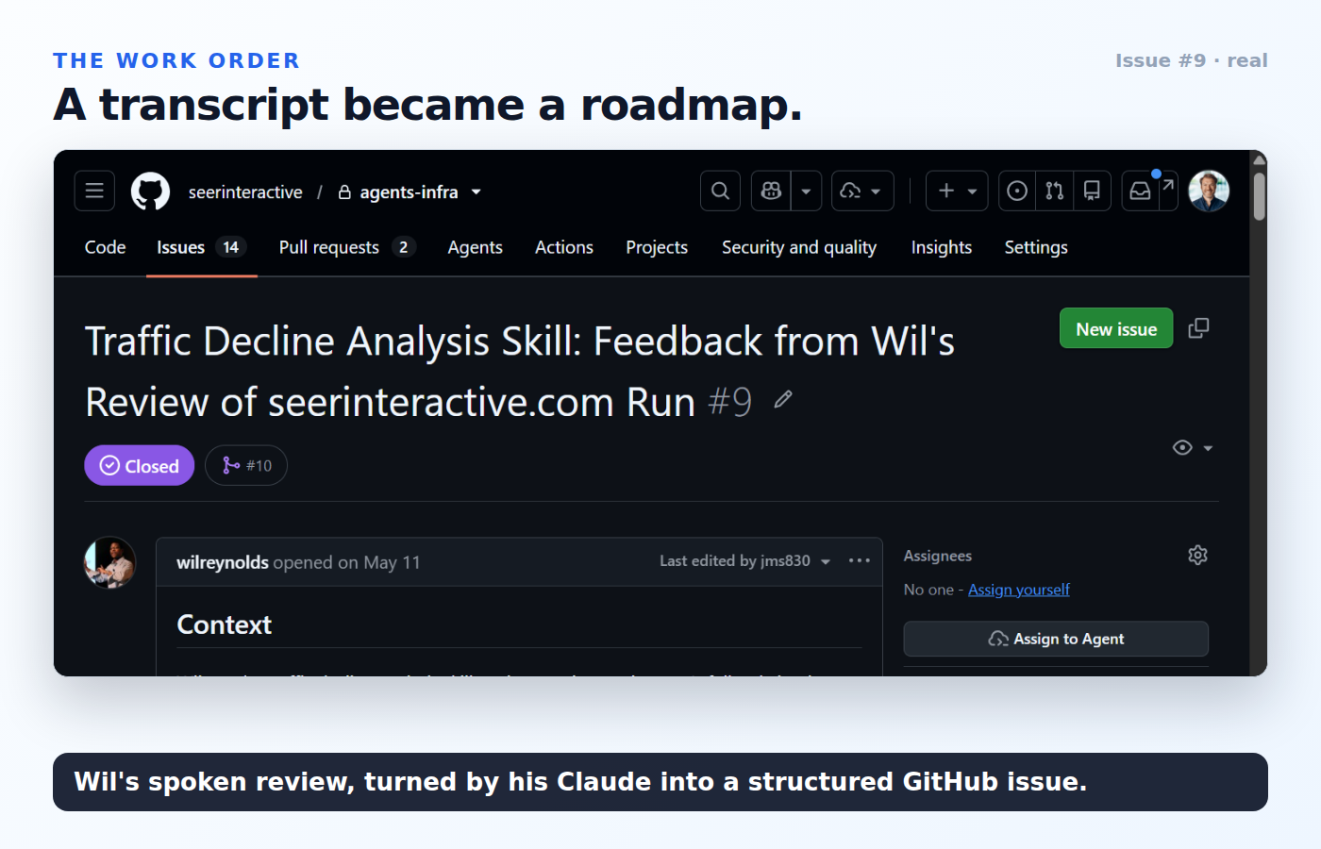Open the wilreynolds author link

coord(223,562)
